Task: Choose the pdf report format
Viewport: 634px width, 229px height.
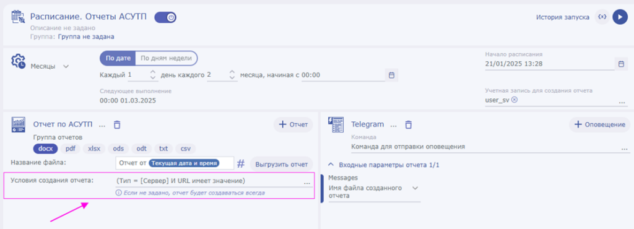Action: pyautogui.click(x=71, y=148)
